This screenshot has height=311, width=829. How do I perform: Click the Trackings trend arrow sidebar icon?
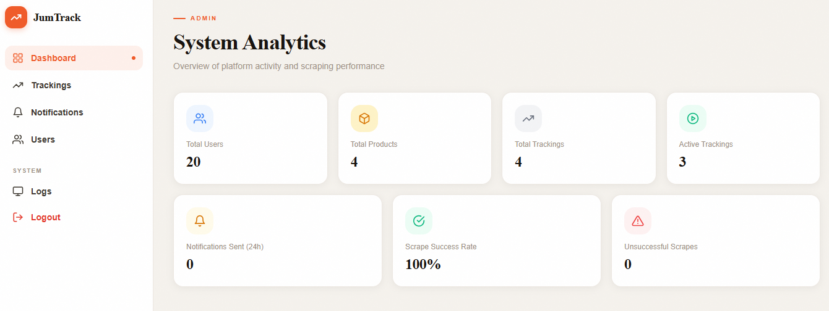18,85
